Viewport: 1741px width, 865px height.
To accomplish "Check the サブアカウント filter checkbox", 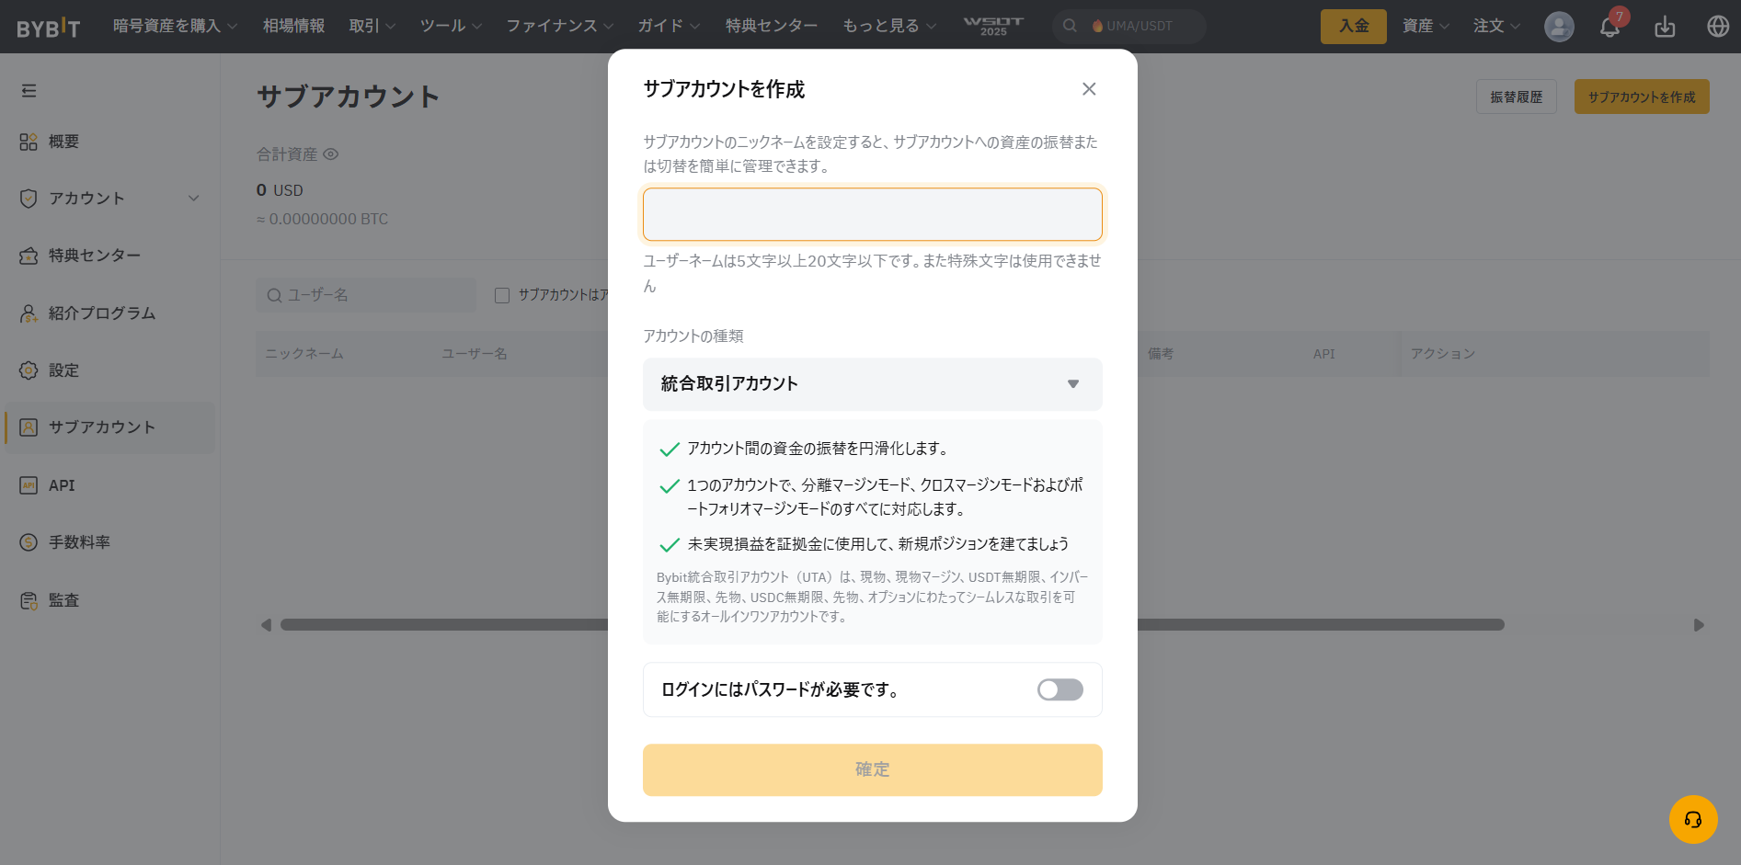I will click(x=501, y=294).
